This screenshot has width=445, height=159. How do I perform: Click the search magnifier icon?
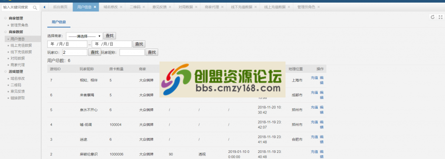(35, 8)
